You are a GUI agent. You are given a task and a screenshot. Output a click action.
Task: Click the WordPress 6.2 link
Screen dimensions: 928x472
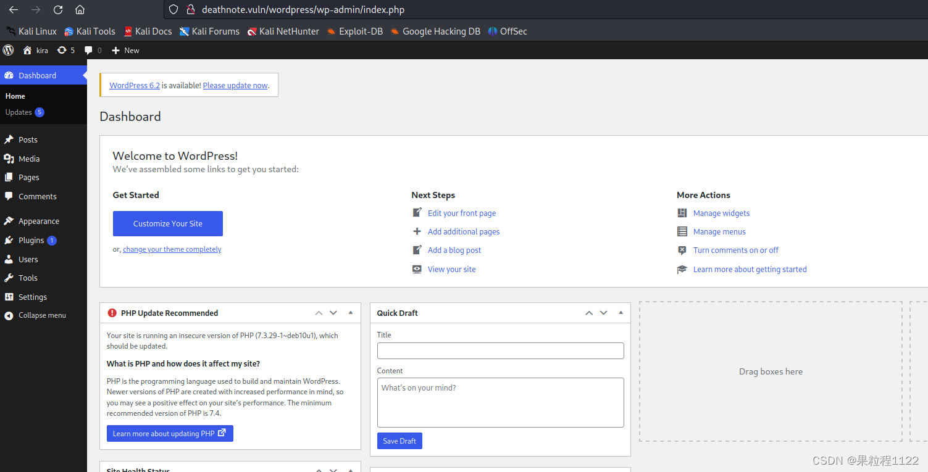135,85
